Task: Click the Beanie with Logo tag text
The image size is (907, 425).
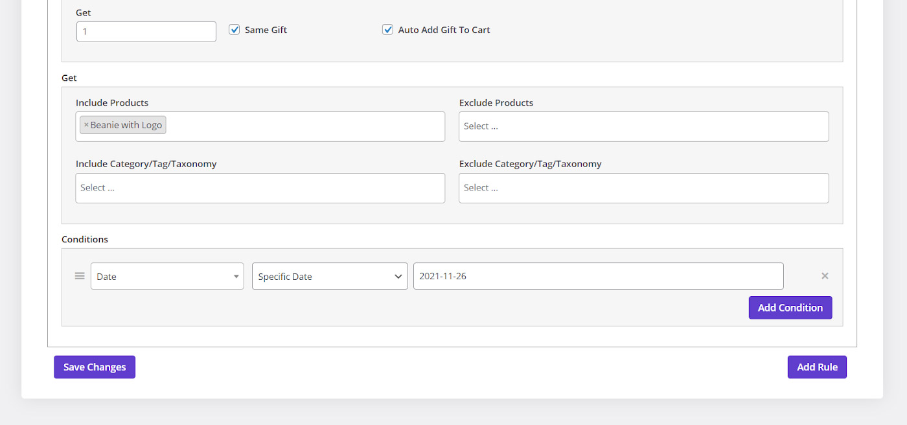Action: pos(126,125)
